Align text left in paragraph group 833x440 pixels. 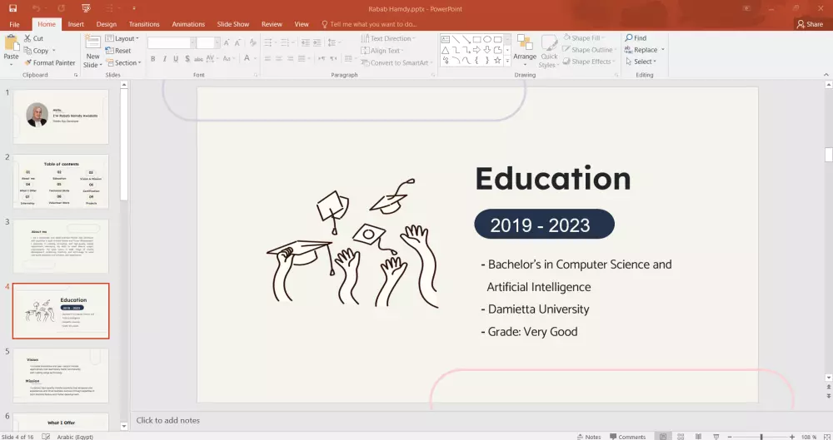coord(267,58)
